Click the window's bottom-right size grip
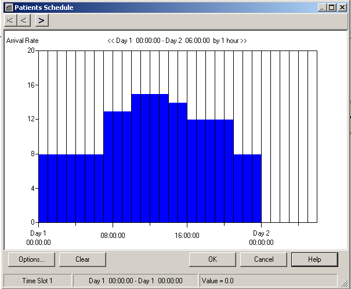351x289 pixels. (344, 284)
